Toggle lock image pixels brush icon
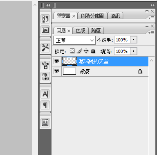157x155 pixels. [79, 51]
